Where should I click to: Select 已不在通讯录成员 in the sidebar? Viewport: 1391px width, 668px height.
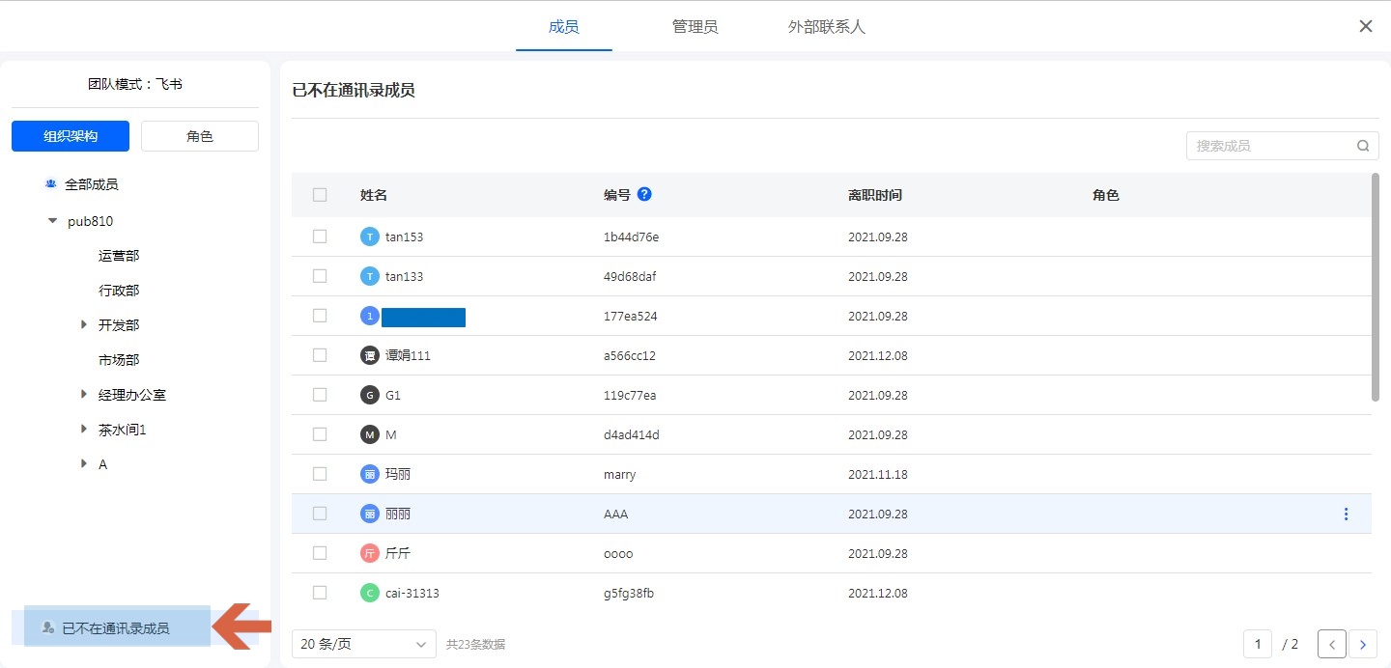pyautogui.click(x=115, y=628)
